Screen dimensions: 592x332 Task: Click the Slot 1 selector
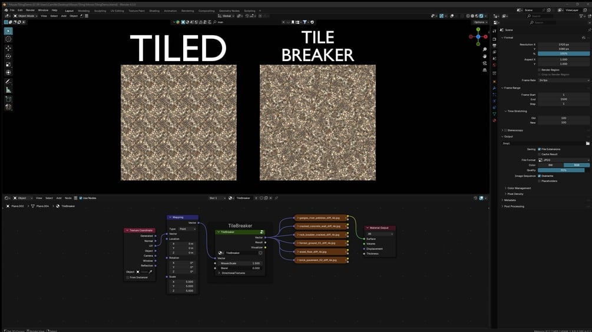pyautogui.click(x=217, y=198)
